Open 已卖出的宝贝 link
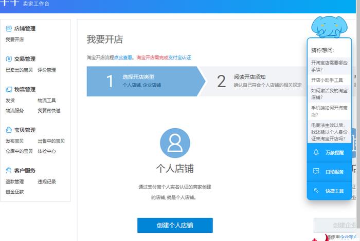360x241 pixels. click(x=19, y=70)
